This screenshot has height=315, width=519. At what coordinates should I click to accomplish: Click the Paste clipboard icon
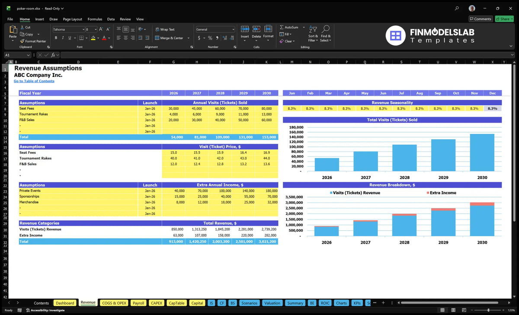click(13, 29)
